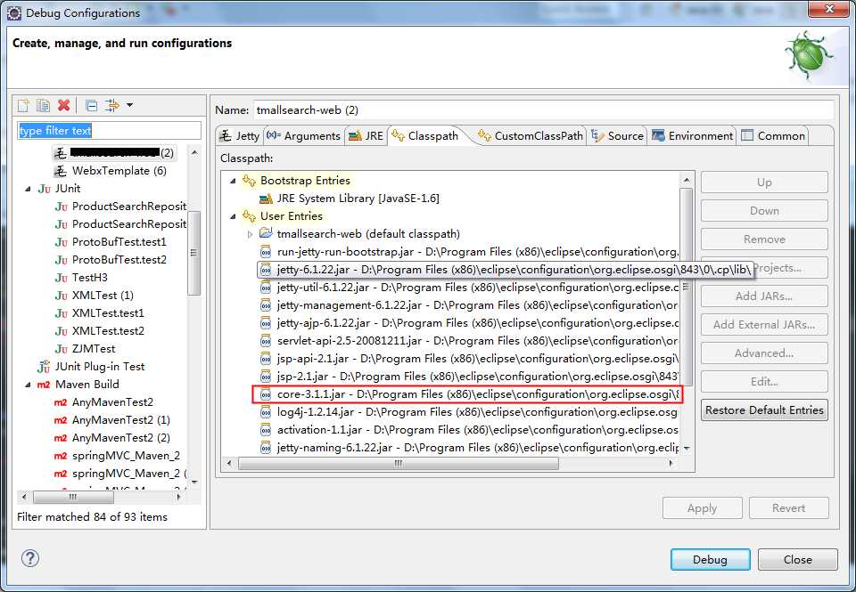Collapse the JUnit tree node

[28, 189]
